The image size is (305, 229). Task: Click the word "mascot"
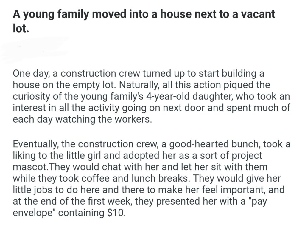click(29, 167)
